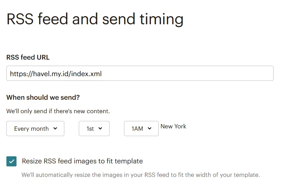Click the RSS feed URL field label
The image size is (283, 190).
pos(28,57)
